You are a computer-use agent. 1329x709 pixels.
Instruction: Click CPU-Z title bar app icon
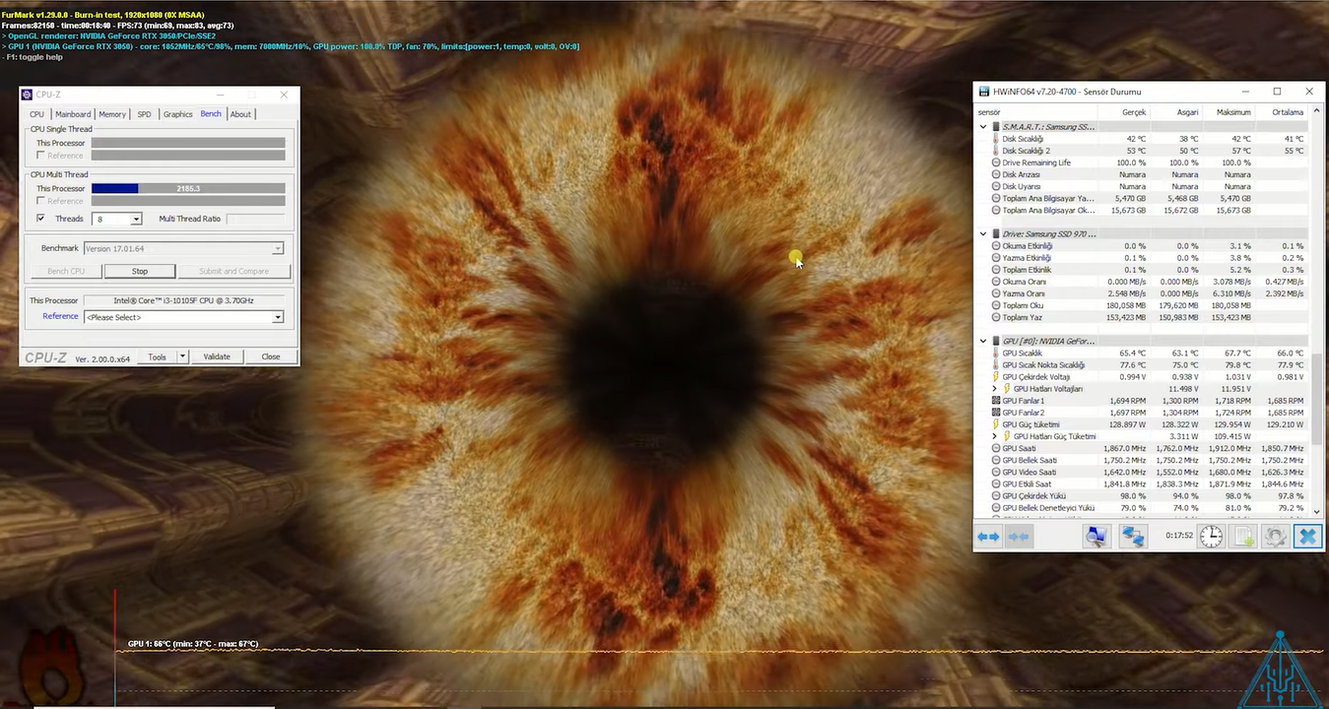click(x=28, y=95)
